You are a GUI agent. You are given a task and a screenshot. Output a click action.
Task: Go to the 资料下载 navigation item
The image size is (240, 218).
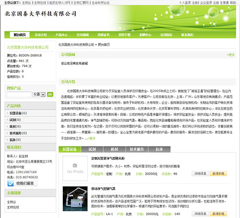pyautogui.click(x=124, y=35)
